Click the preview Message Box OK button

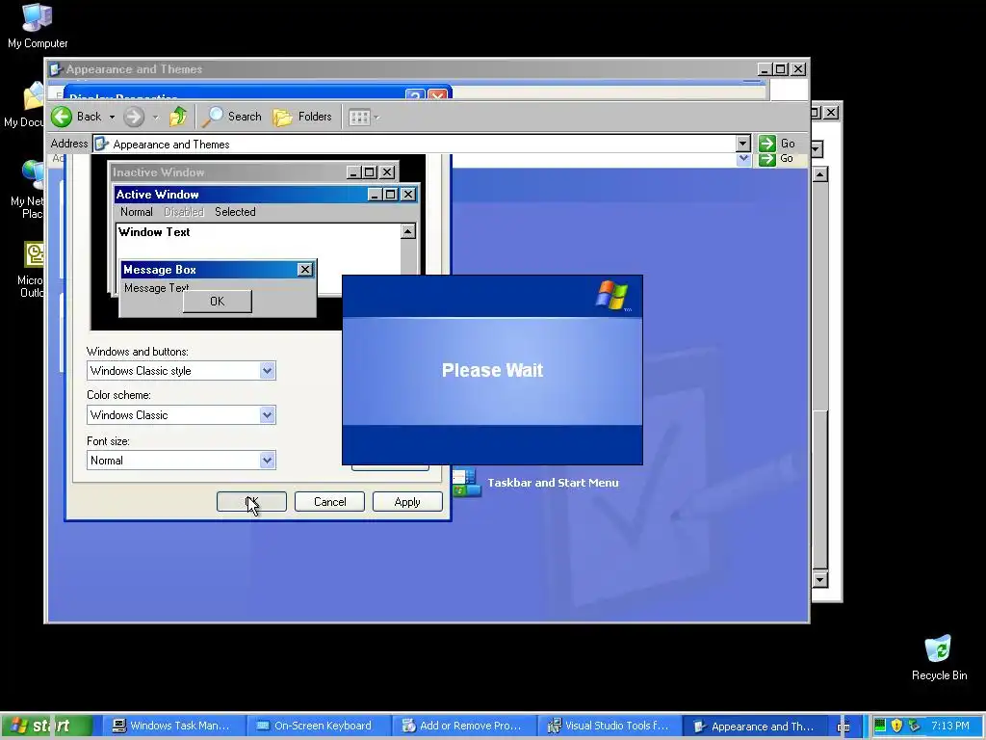217,302
